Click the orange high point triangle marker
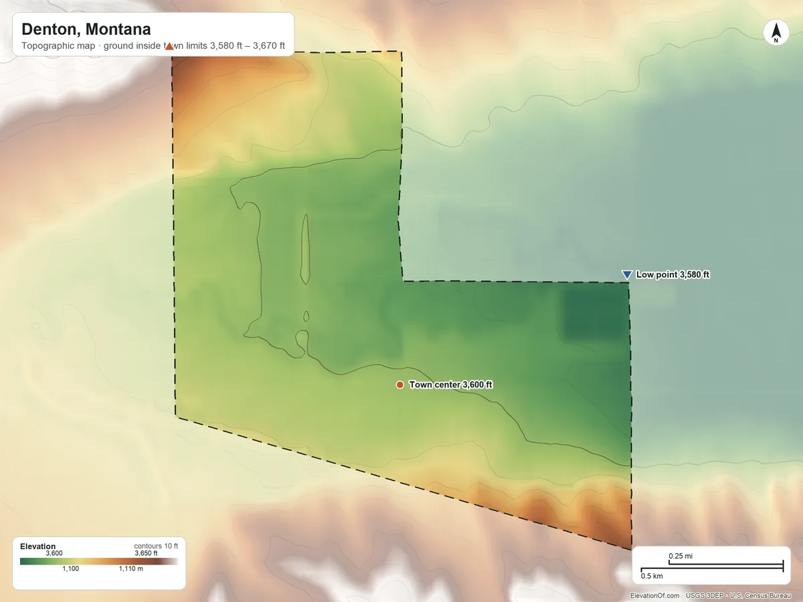Screen dimensions: 803x602 tap(169, 46)
